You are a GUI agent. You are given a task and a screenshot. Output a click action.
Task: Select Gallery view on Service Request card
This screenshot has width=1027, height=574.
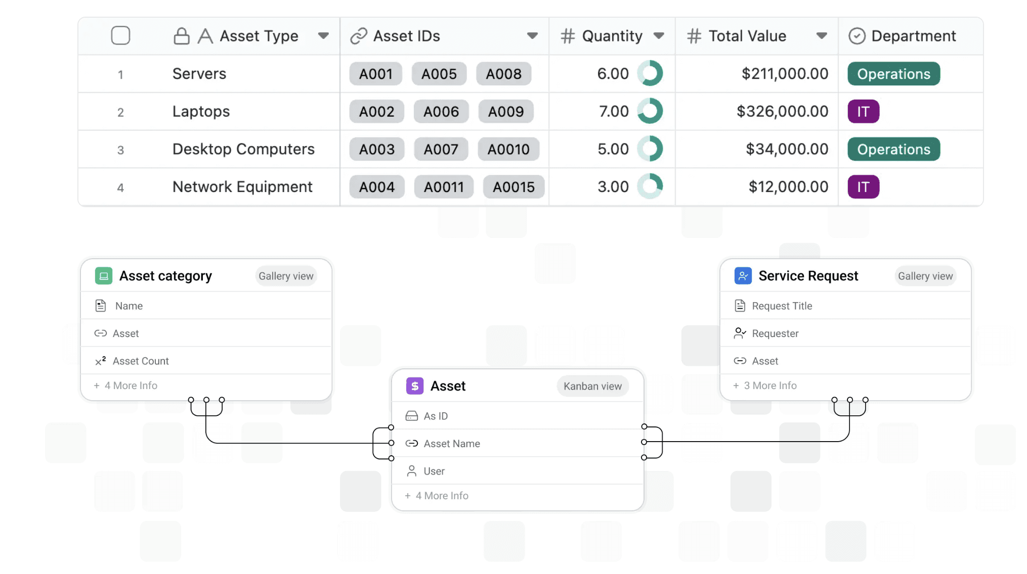(925, 276)
